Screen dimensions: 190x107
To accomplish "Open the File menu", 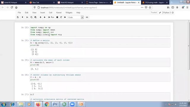I will click(x=19, y=12).
